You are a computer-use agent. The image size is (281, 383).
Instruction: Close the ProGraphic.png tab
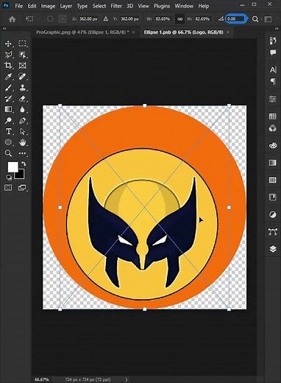click(134, 32)
